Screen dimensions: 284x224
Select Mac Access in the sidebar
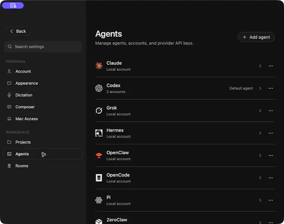[x=43, y=119]
